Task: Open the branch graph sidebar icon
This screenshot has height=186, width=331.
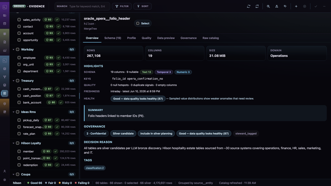Action: [5, 77]
